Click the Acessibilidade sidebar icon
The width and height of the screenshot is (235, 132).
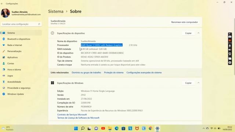[4, 82]
